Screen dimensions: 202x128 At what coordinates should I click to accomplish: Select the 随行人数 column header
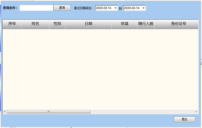[x=146, y=24]
